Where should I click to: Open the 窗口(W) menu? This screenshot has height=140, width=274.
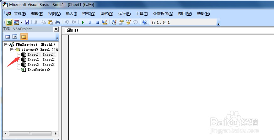click(x=185, y=14)
